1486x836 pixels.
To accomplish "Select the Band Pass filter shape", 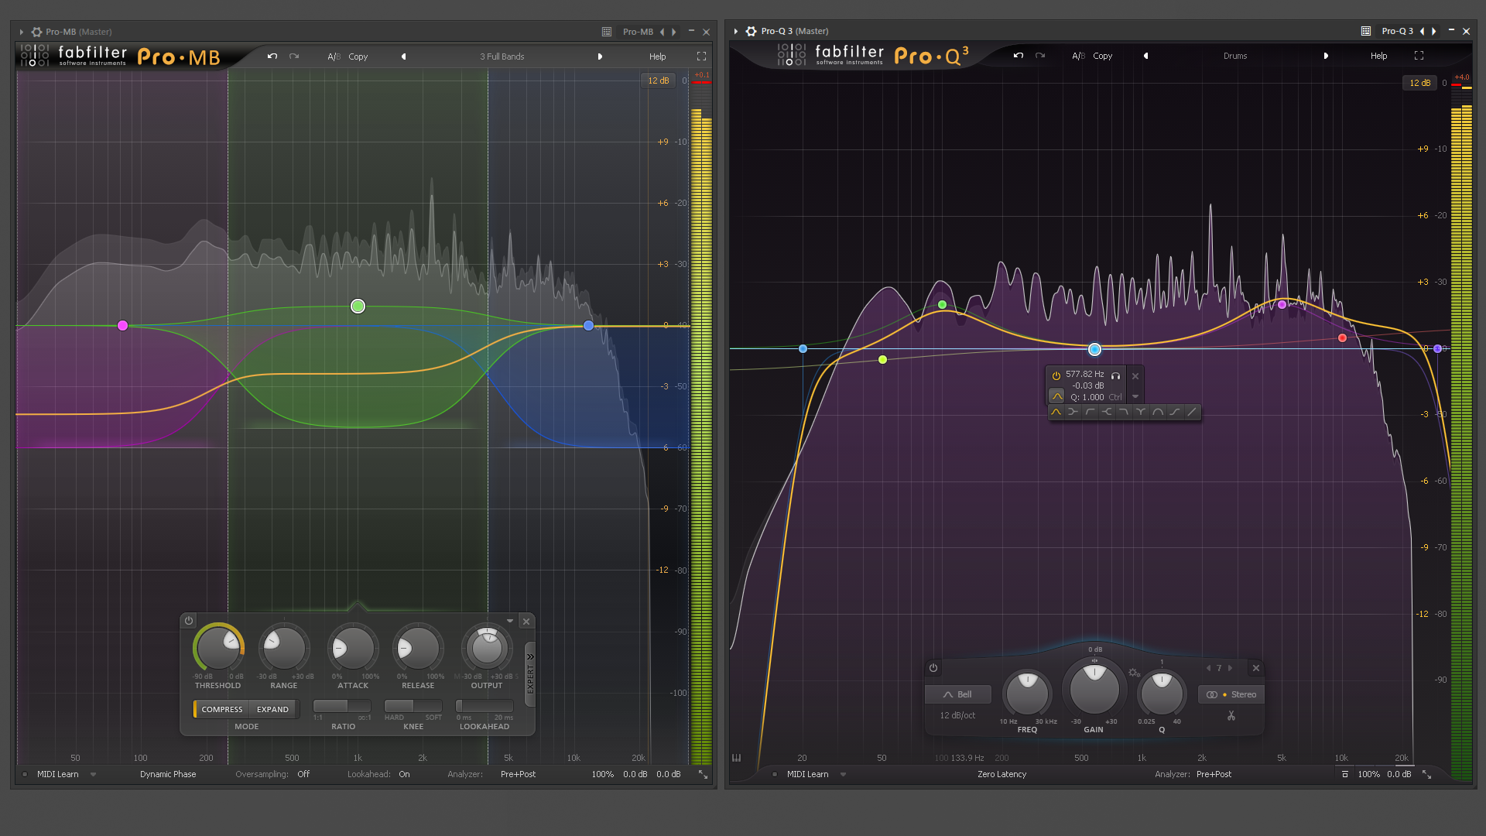I will point(1158,412).
